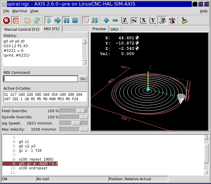Image resolution: width=211 pixels, height=184 pixels.
Task: Toggle the optional pause M1 button
Action: click(95, 21)
